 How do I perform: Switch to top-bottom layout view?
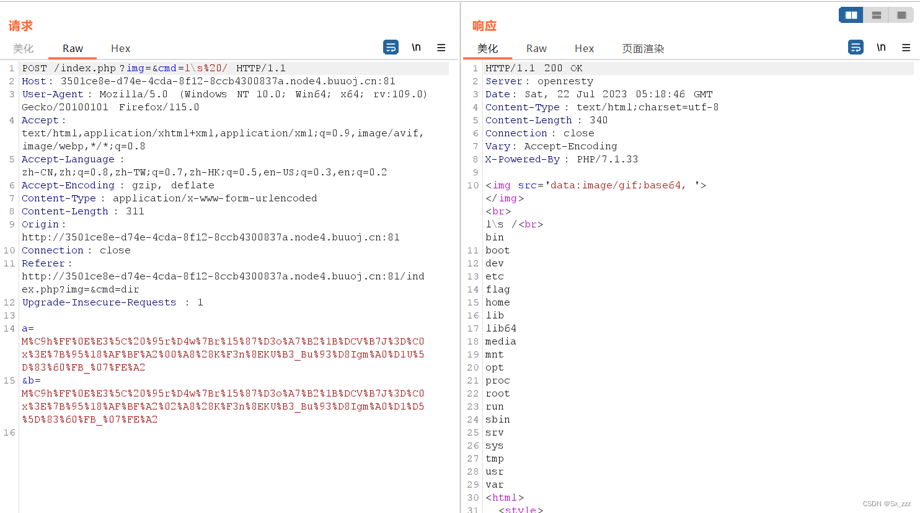coord(876,15)
